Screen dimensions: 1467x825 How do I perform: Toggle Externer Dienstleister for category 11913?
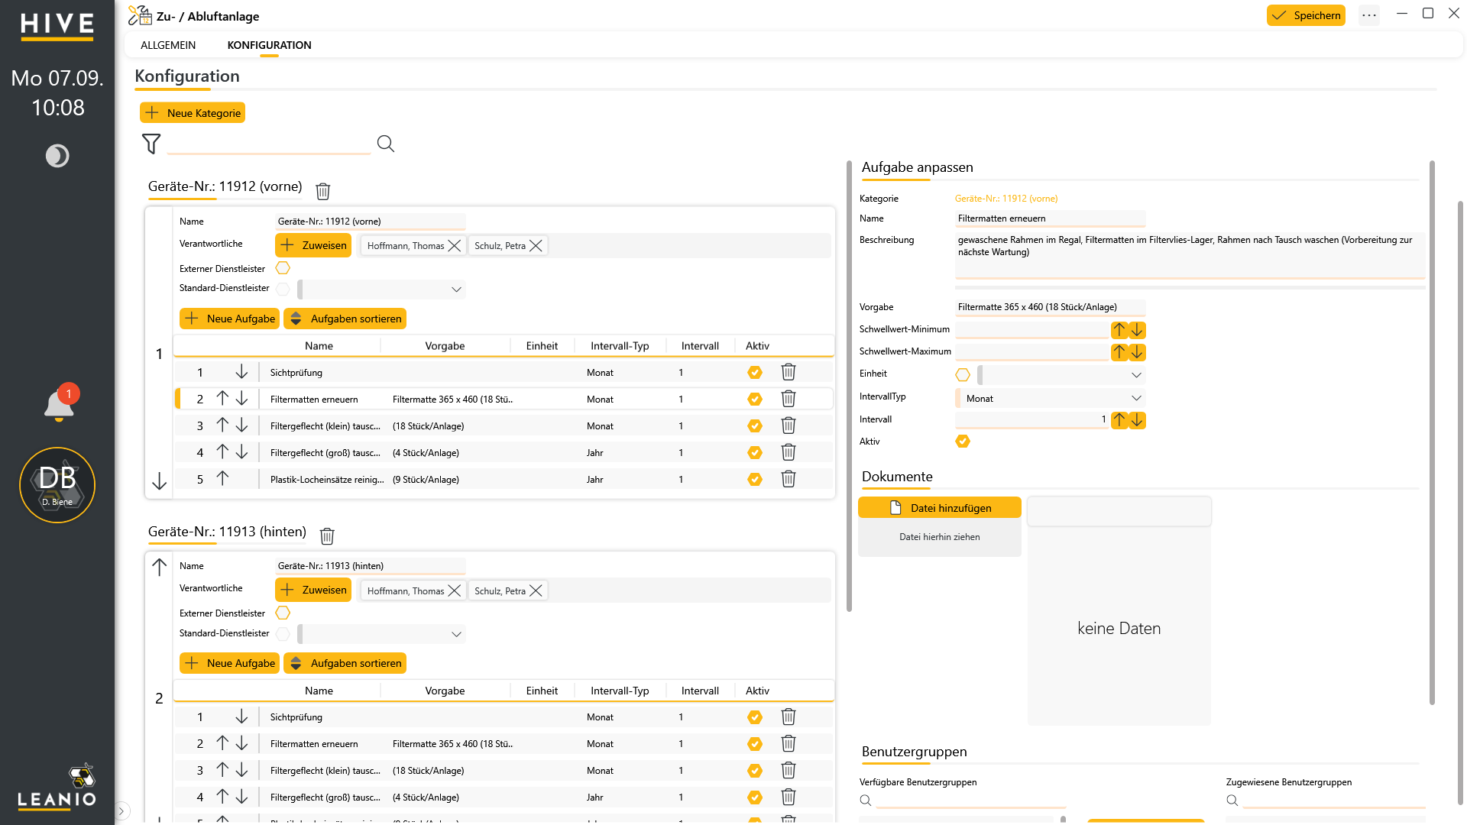(x=283, y=613)
